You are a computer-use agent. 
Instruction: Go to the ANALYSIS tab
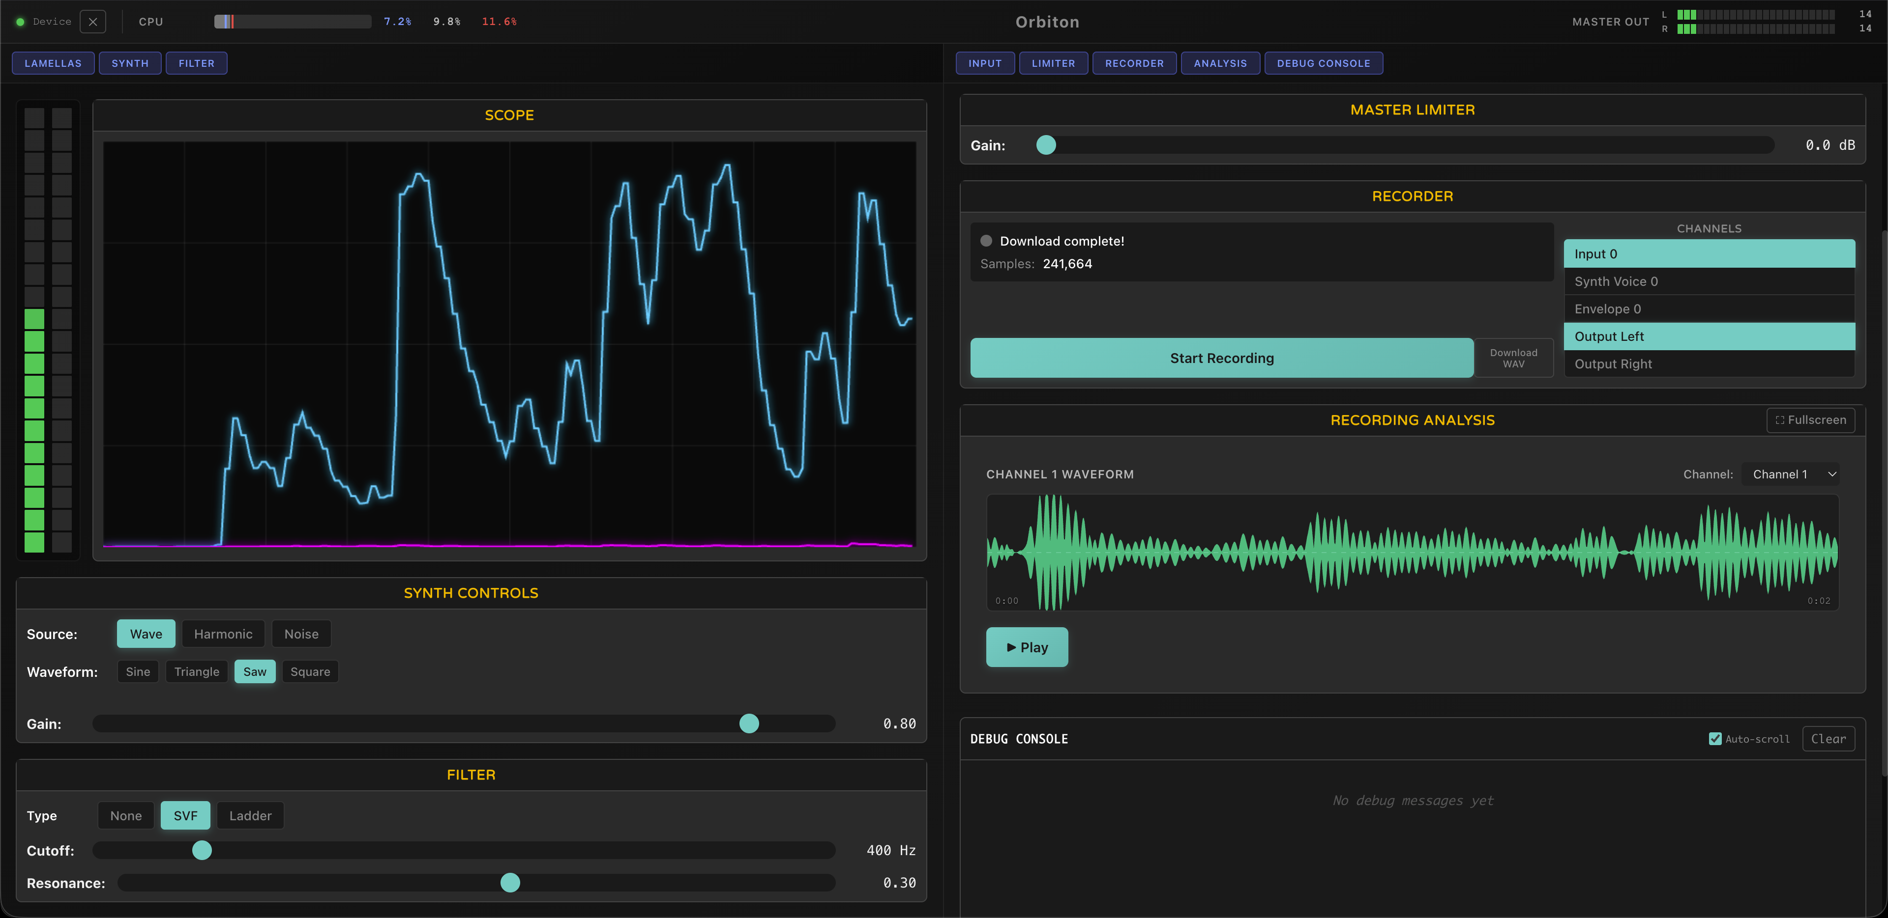(1219, 64)
